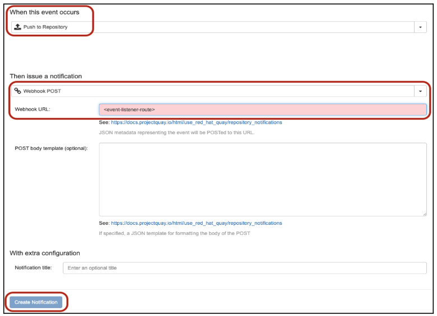Click the 'With extra configuration' heading
The image size is (437, 316).
pyautogui.click(x=45, y=253)
